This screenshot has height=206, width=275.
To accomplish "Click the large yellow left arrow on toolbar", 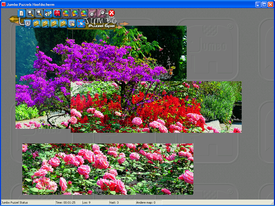I will 13,19.
